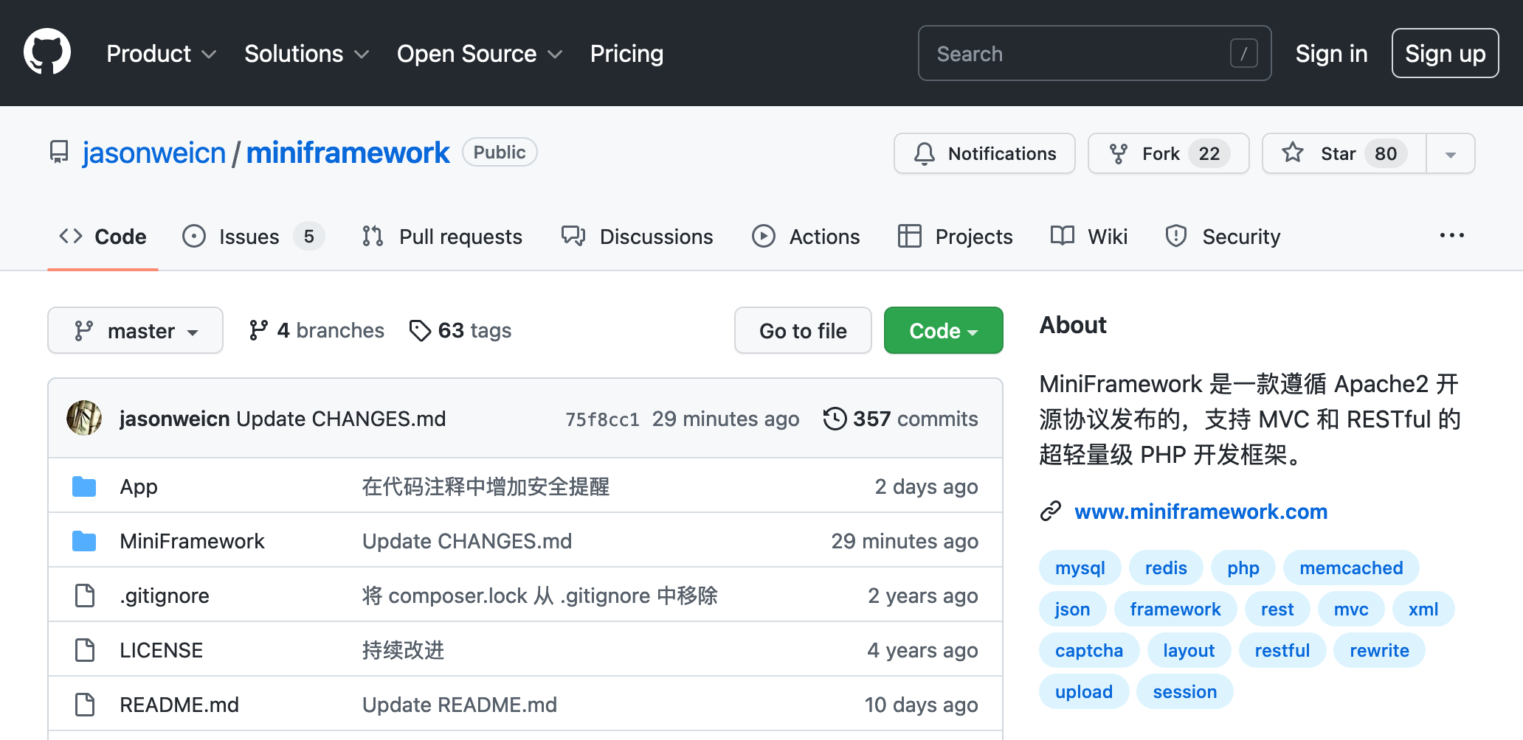The image size is (1523, 740).
Task: Open the Update CHANGES.md latest commit message
Action: [x=341, y=419]
